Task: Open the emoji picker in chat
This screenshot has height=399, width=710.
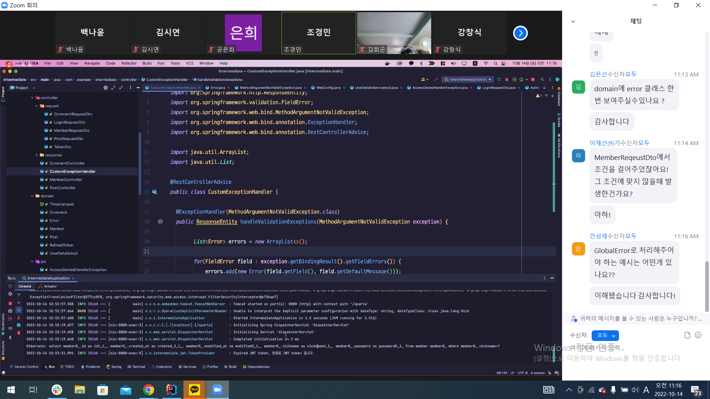Action: 698,335
